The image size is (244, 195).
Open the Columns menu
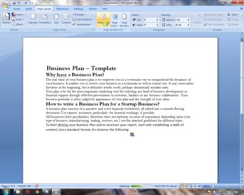click(x=66, y=19)
